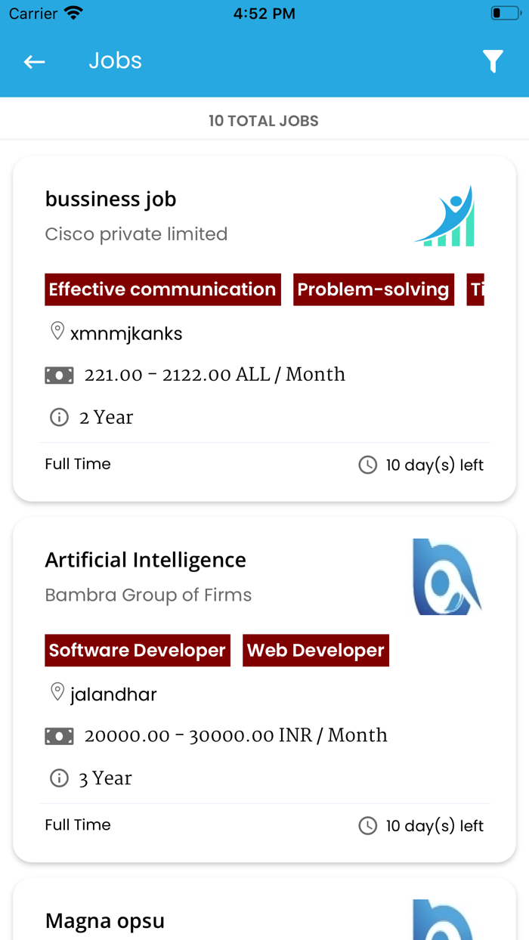This screenshot has height=940, width=529.
Task: Tap the 10 Total Jobs header
Action: coord(264,121)
